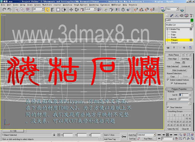Open the Create command panel tab
Viewport: 195px width, 142px height.
coord(167,15)
